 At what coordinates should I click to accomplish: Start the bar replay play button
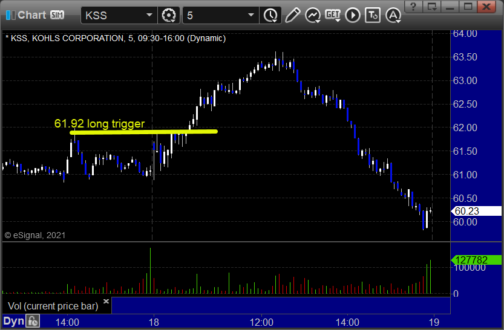pos(353,15)
